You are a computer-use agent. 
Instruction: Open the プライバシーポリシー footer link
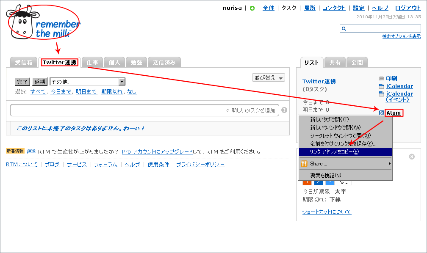coord(200,165)
